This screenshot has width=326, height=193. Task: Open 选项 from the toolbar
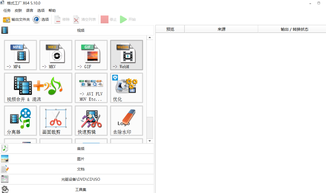coord(41,19)
